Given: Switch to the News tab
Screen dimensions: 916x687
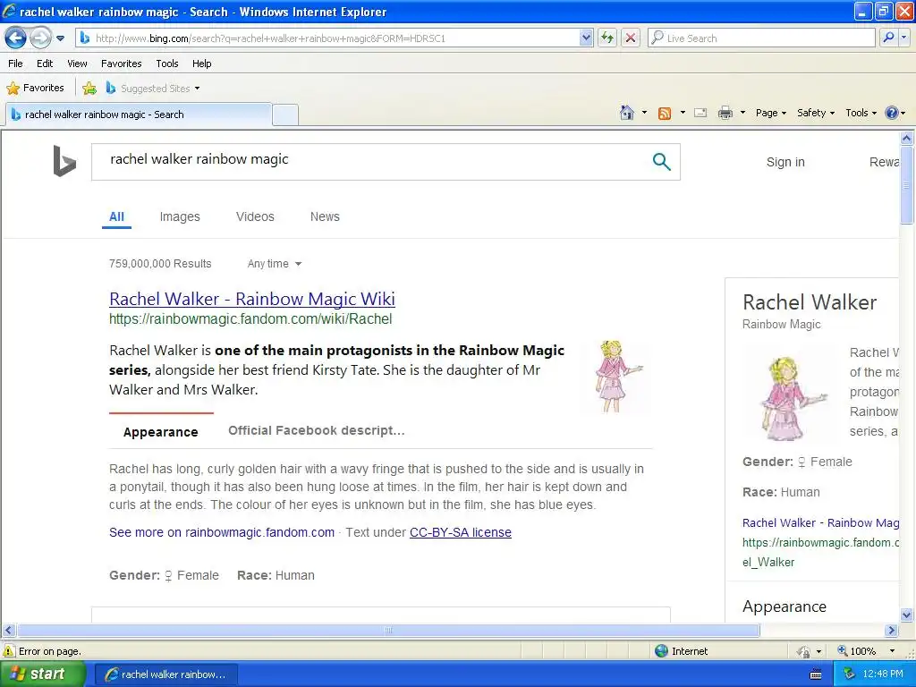Looking at the screenshot, I should (x=325, y=216).
